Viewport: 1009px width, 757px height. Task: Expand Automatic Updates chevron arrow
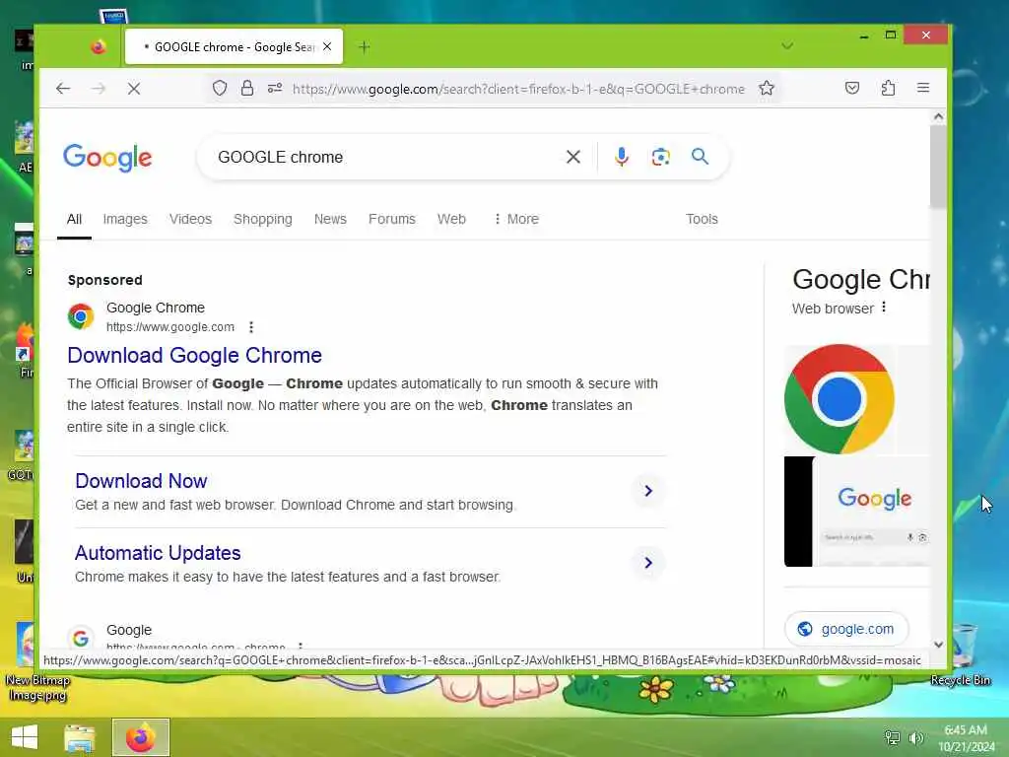pos(648,563)
